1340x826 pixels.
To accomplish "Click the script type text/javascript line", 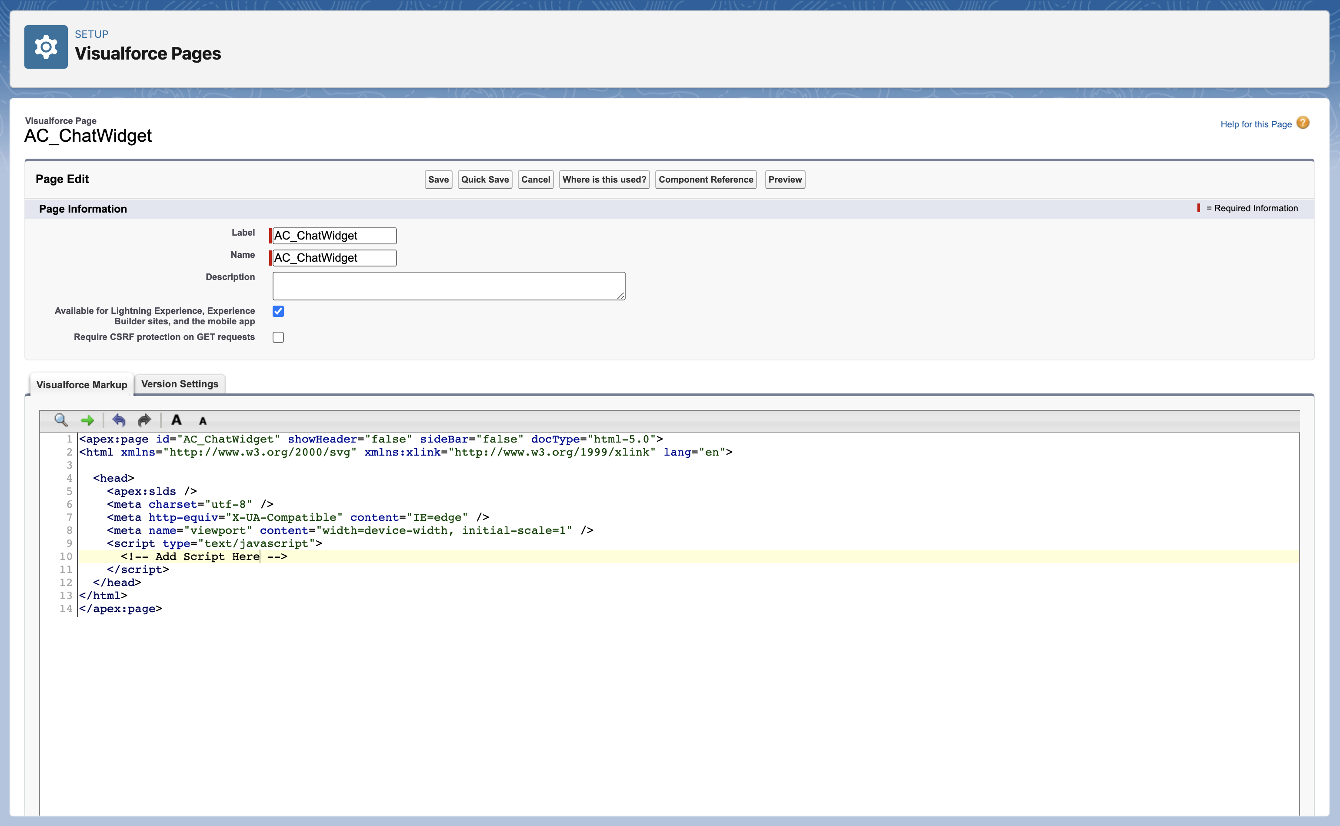I will click(215, 543).
